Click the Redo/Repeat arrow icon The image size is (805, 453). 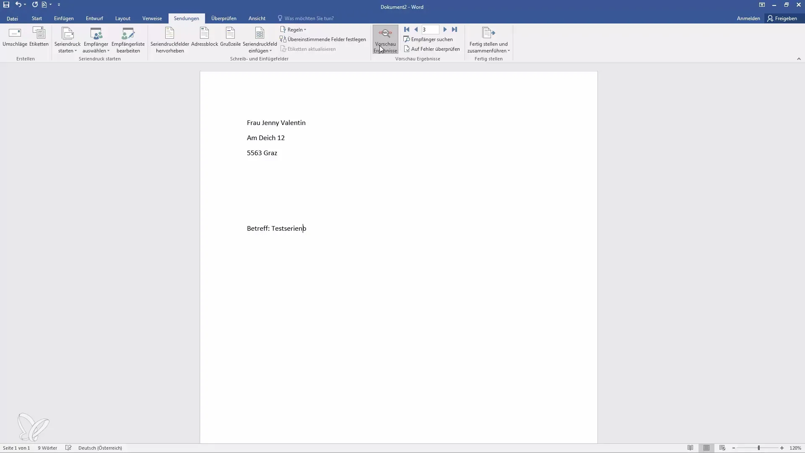35,5
